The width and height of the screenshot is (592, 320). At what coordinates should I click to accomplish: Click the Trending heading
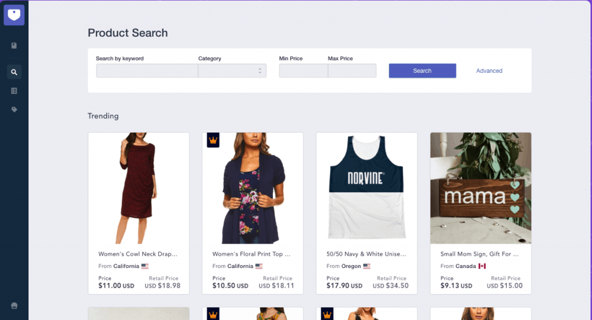click(x=103, y=116)
